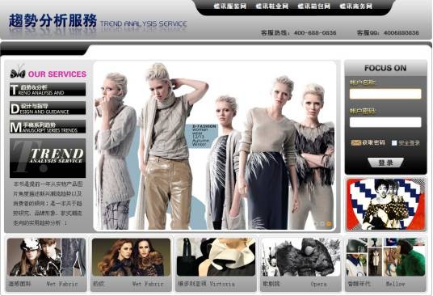Click the 趋势分析服务 site title logo
Image resolution: width=433 pixels, height=296 pixels.
53,21
